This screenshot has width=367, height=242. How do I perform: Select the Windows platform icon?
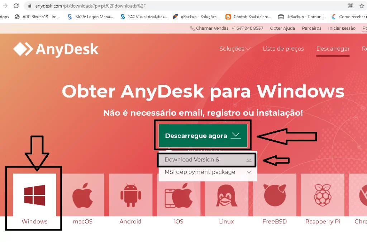point(35,195)
